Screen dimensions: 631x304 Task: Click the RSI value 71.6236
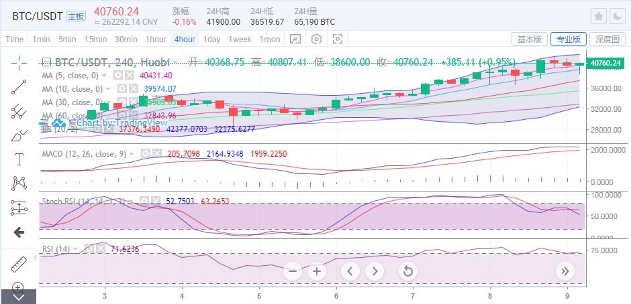tap(125, 249)
